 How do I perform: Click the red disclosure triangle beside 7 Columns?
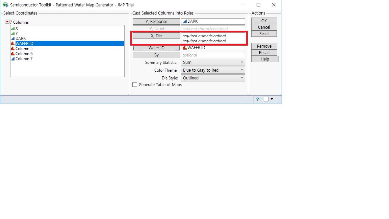point(7,21)
